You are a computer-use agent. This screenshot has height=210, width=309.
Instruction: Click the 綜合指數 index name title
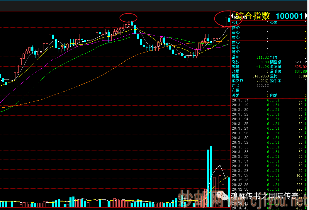(253, 16)
